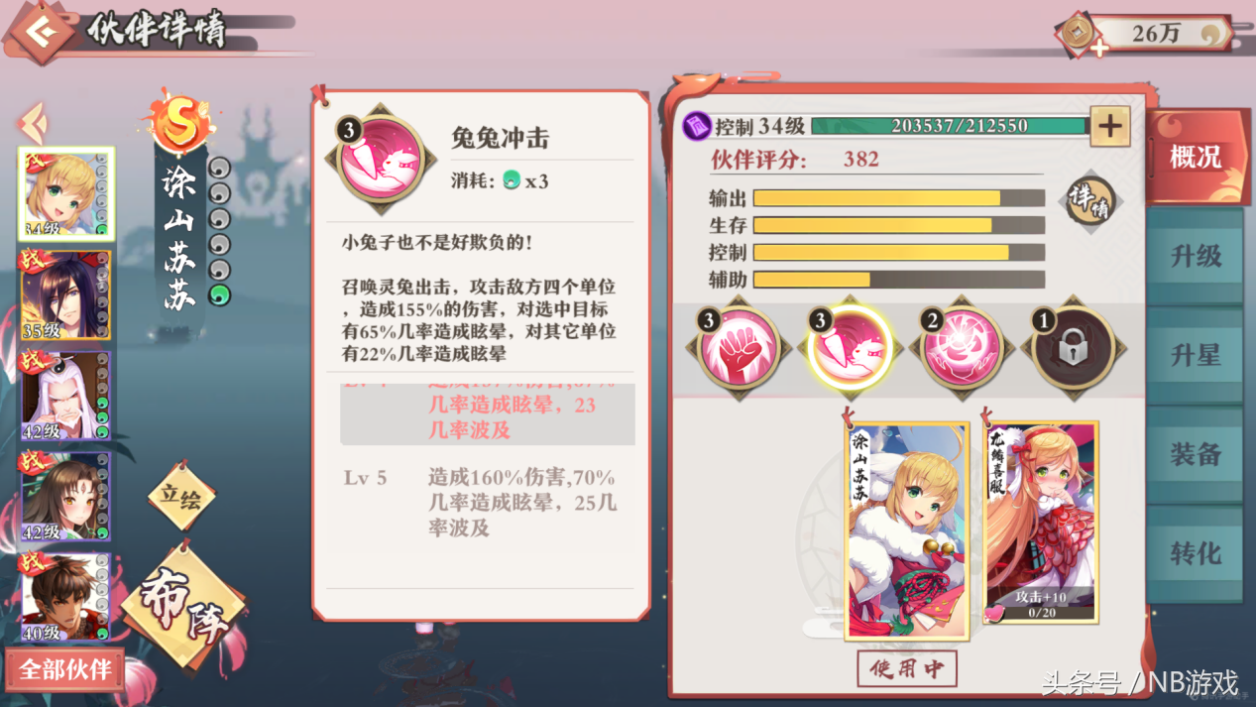The image size is (1256, 707).
Task: Tap the back arrow beside 伙伴详情
Action: 39,33
